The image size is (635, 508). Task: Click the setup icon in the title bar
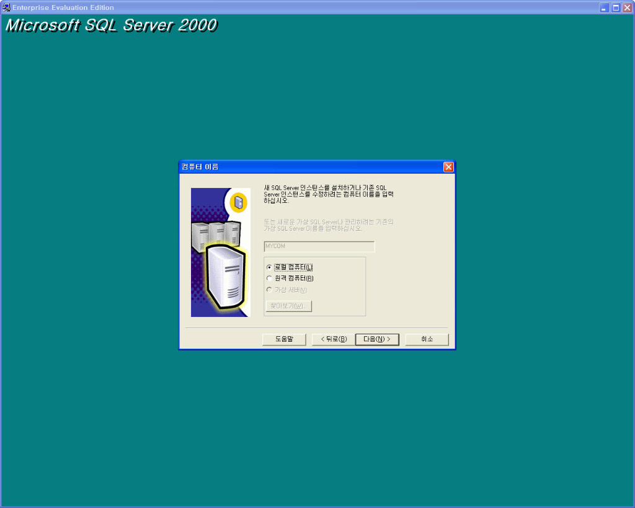click(x=6, y=7)
